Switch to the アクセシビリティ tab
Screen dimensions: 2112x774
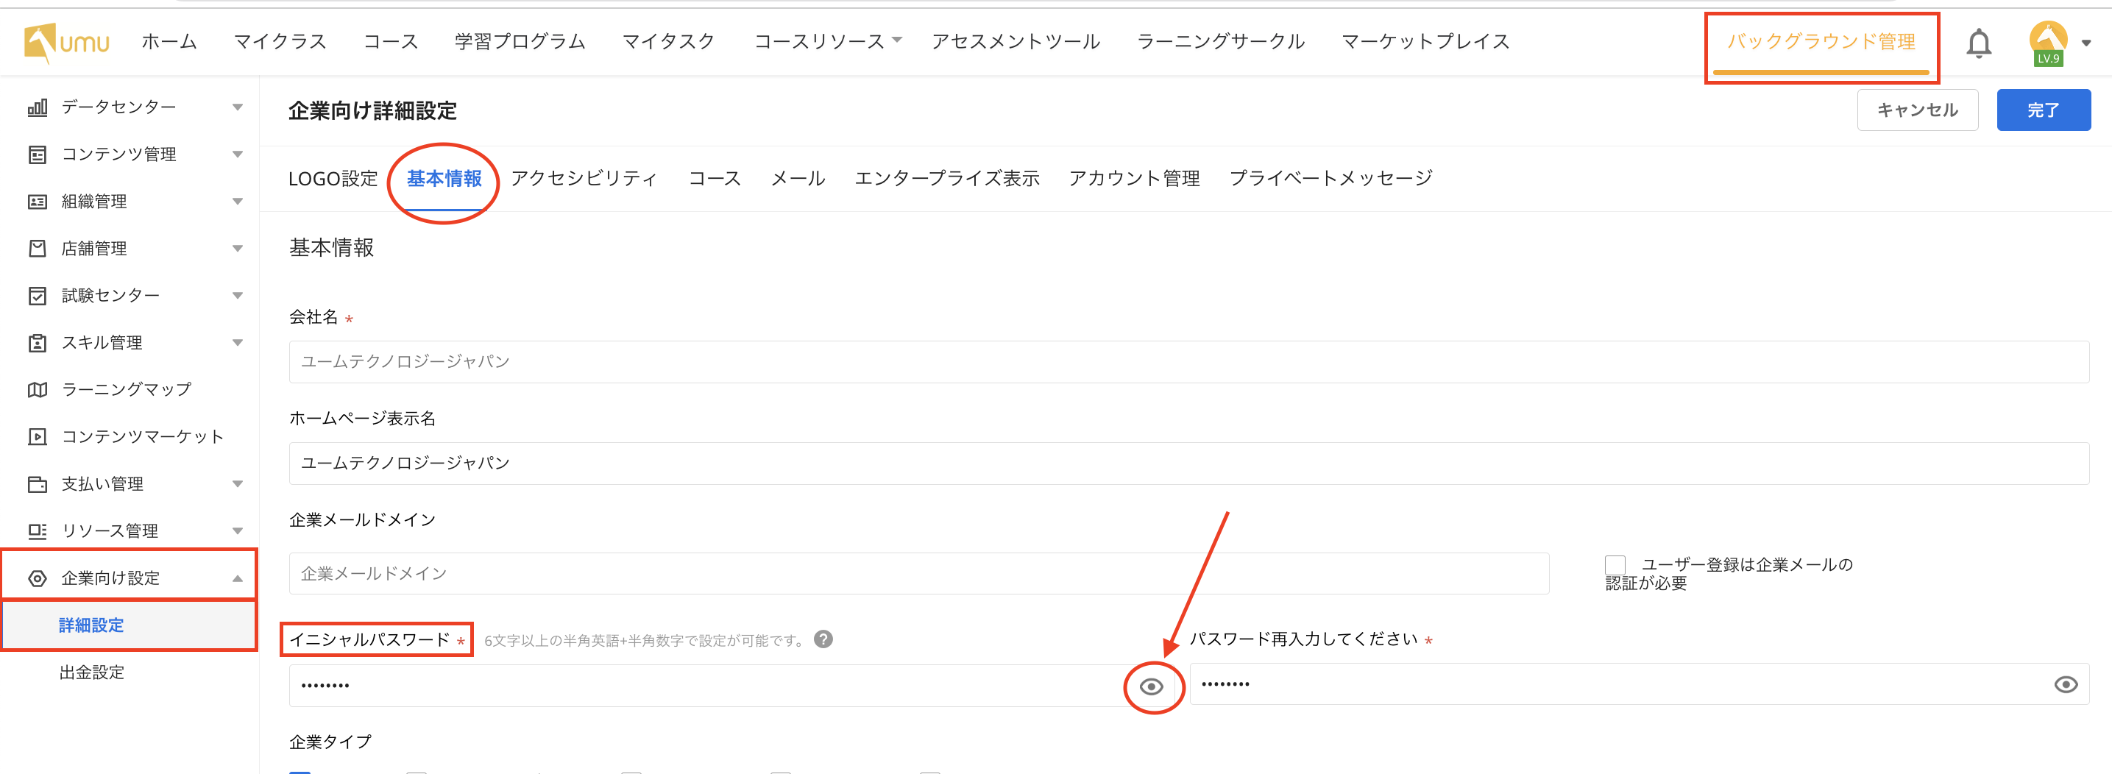(584, 179)
